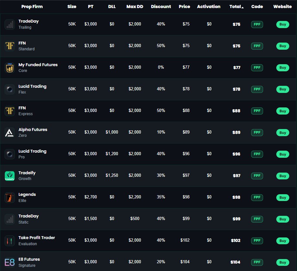Image resolution: width=297 pixels, height=271 pixels.
Task: Sort by the PT column header
Action: click(x=90, y=7)
